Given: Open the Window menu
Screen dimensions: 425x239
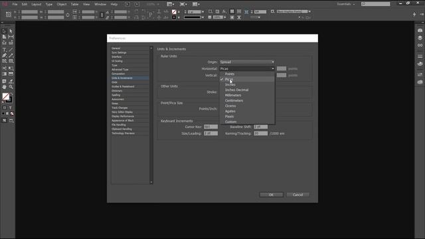Looking at the screenshot, I should point(100,4).
